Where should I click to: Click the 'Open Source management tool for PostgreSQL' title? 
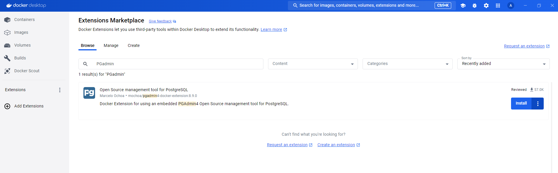144,90
